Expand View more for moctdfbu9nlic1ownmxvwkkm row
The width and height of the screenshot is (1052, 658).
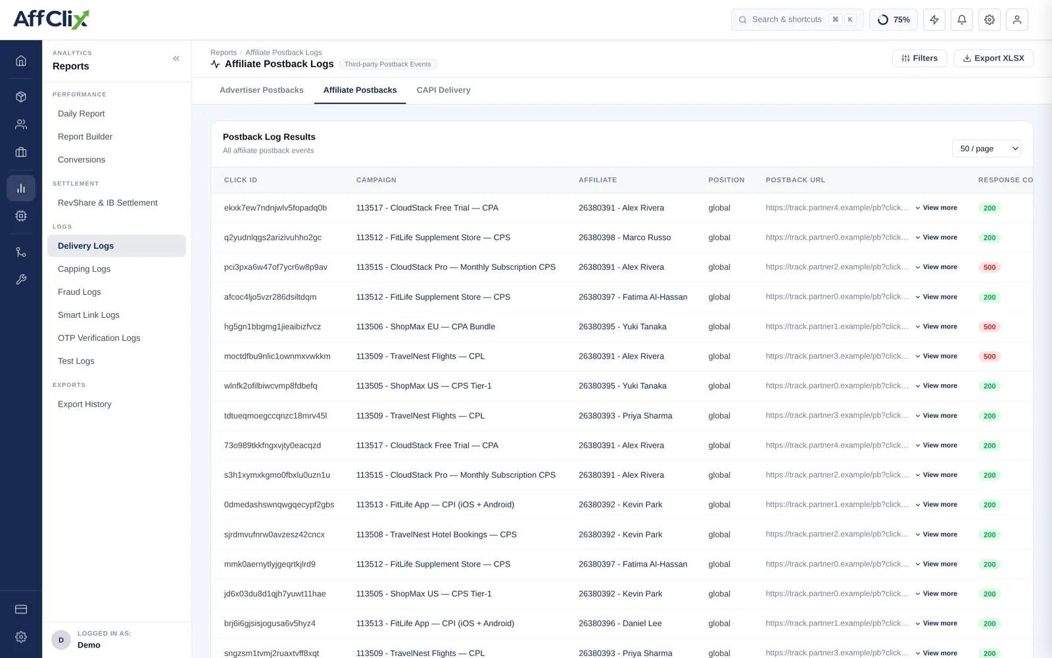coord(936,356)
